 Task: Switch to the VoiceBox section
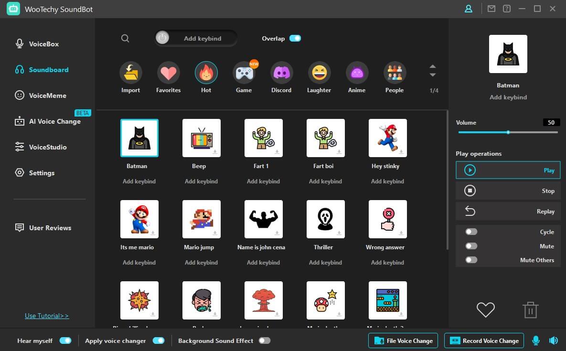click(x=43, y=44)
